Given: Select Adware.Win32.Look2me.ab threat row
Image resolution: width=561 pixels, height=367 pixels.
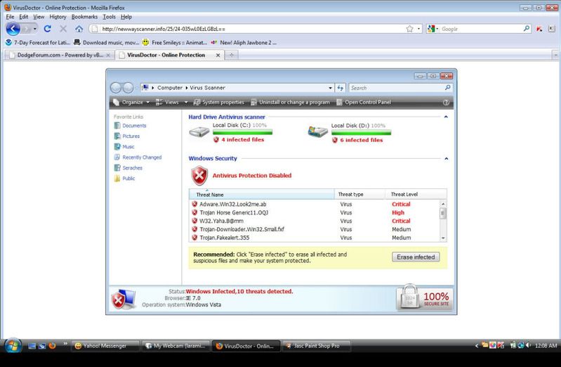Looking at the screenshot, I should tap(315, 204).
